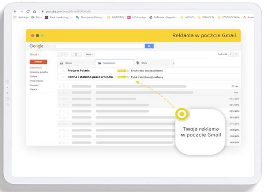The image size is (267, 192).
Task: Focus the youtube.com address bar
Action: pos(68,11)
